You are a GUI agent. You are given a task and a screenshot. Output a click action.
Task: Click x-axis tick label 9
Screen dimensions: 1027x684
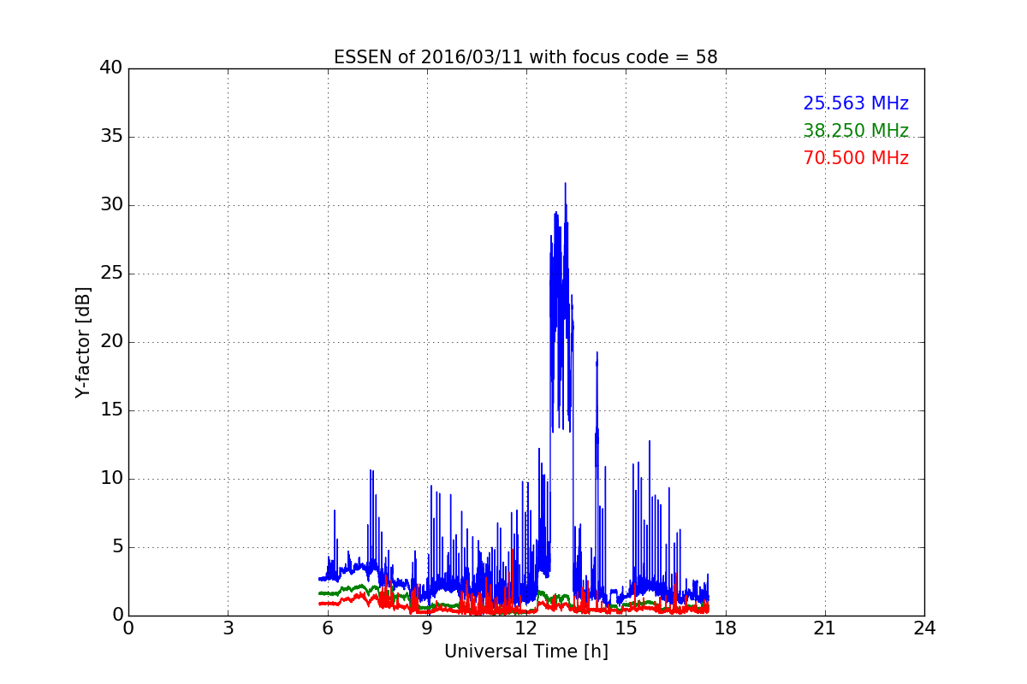[427, 628]
